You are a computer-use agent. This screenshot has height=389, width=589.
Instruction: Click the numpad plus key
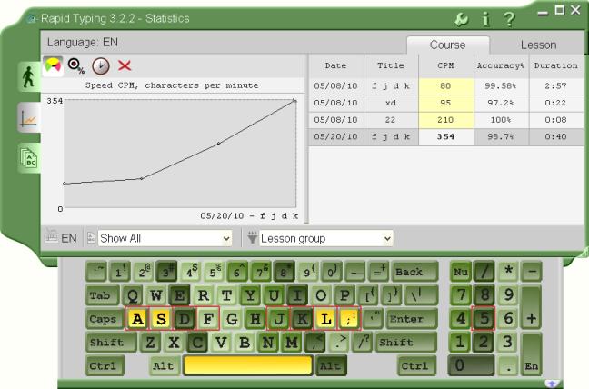click(531, 306)
